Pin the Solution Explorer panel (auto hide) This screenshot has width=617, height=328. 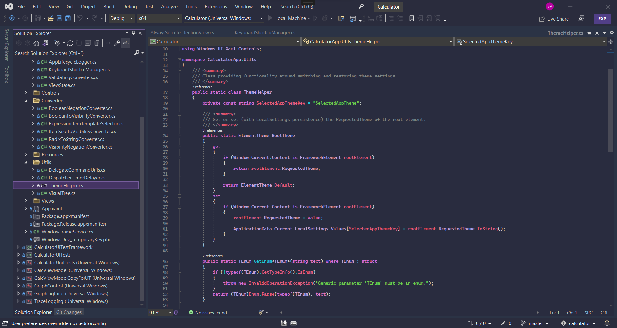click(133, 33)
